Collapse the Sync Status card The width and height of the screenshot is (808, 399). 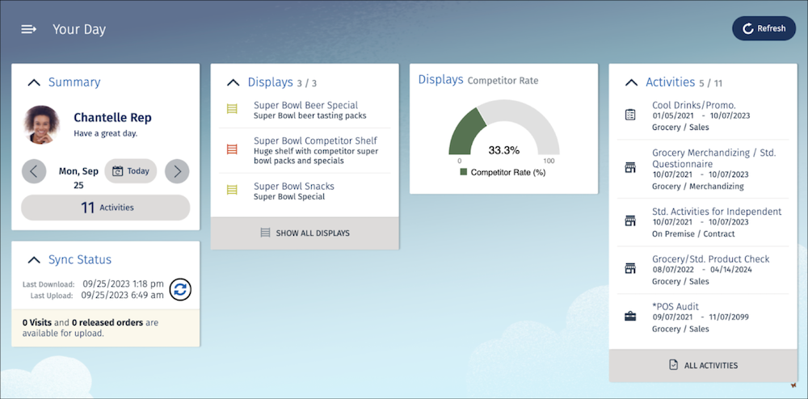tap(34, 260)
